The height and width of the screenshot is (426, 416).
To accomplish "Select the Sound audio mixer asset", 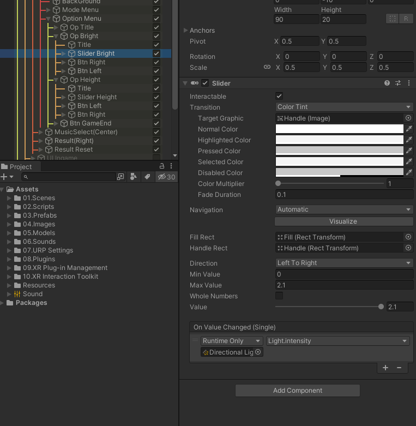I will pos(33,294).
